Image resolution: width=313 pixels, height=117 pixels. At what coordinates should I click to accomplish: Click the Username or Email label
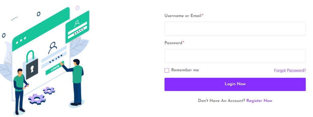click(183, 16)
